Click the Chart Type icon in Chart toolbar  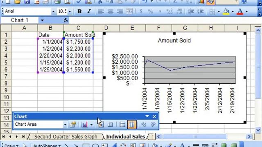[x=85, y=124]
